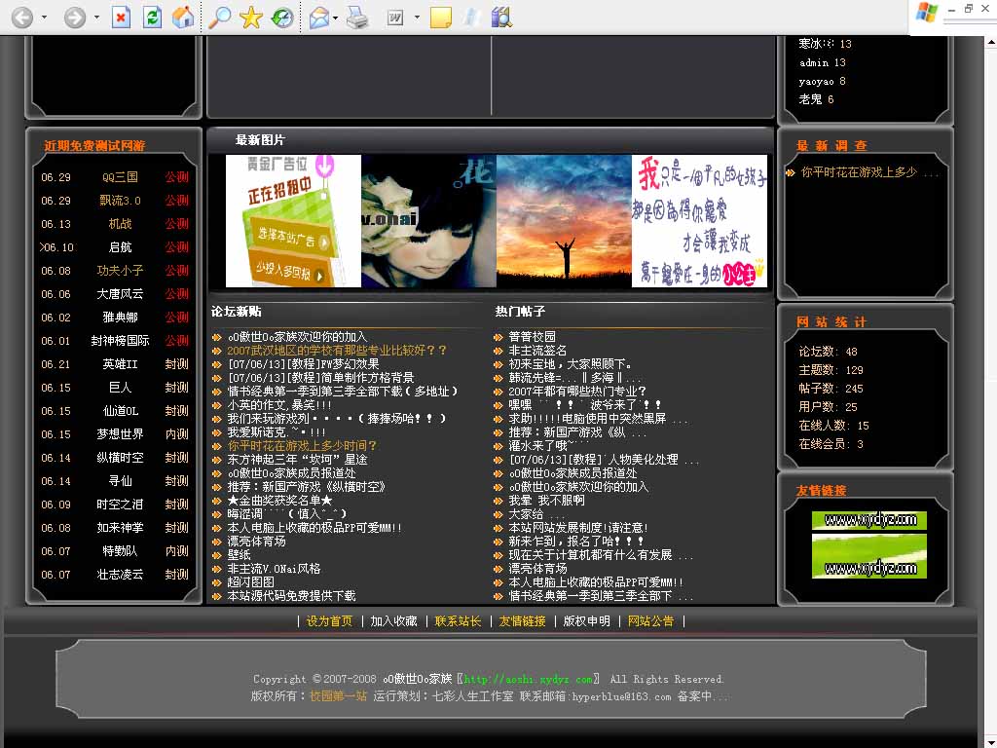The width and height of the screenshot is (997, 748).
Task: Open browsing History clock icon
Action: pos(282,18)
